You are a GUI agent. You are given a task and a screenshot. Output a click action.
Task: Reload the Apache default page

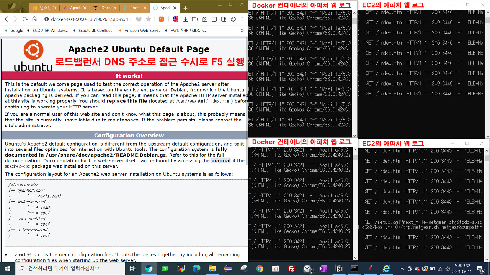(25, 19)
